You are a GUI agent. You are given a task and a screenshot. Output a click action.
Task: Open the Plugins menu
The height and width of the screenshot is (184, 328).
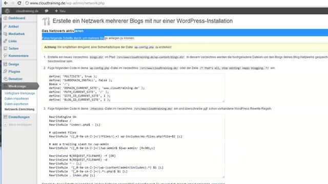click(x=14, y=72)
